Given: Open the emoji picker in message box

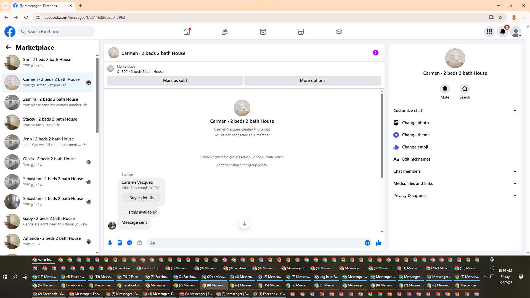Looking at the screenshot, I should point(367,243).
